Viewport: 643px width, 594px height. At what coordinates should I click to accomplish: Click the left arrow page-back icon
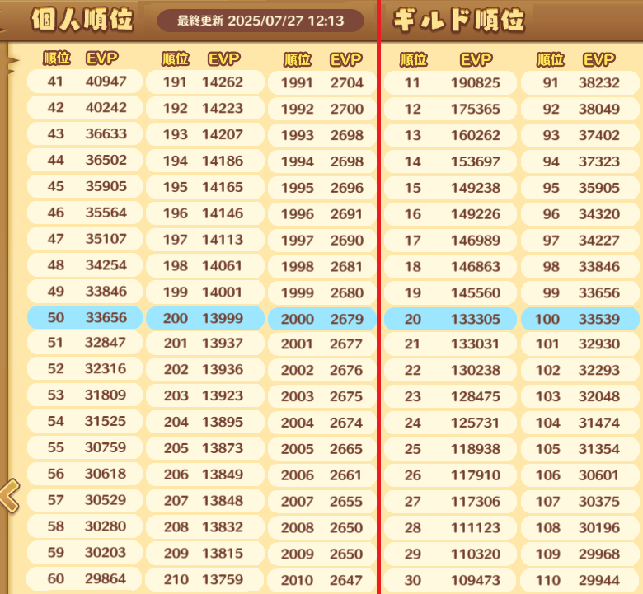10,496
